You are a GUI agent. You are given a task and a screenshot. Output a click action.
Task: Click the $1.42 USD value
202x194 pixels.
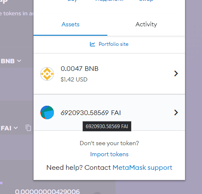pyautogui.click(x=74, y=79)
